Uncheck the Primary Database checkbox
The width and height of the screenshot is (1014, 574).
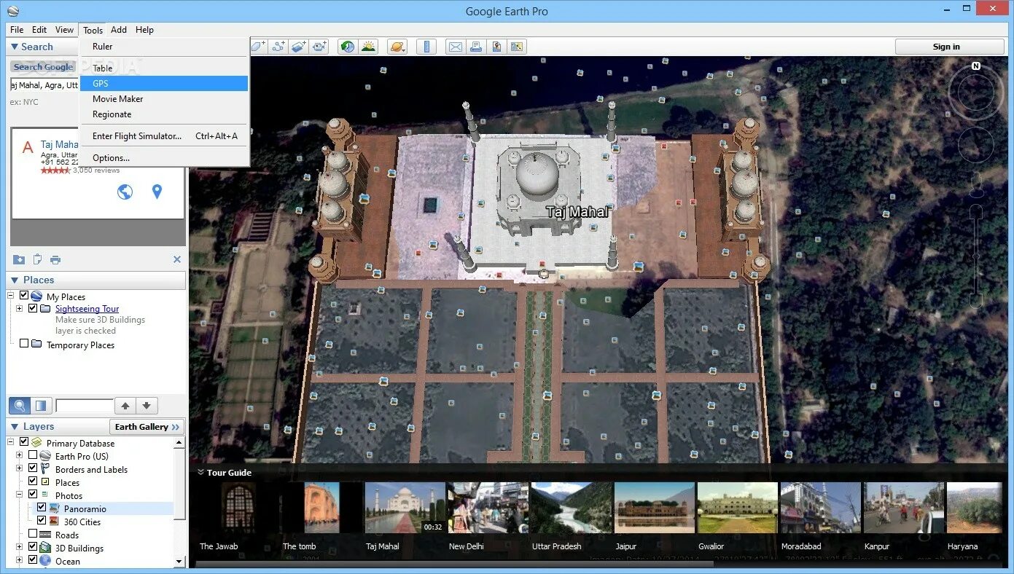point(24,442)
